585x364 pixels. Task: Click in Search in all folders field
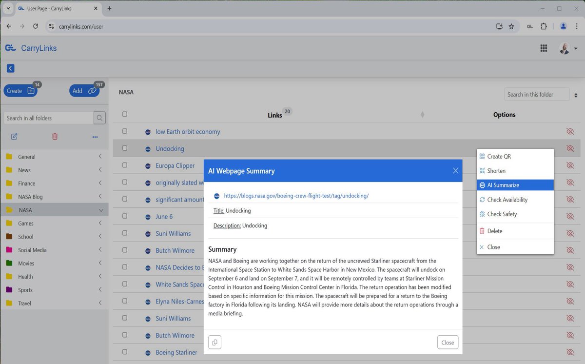(x=49, y=118)
